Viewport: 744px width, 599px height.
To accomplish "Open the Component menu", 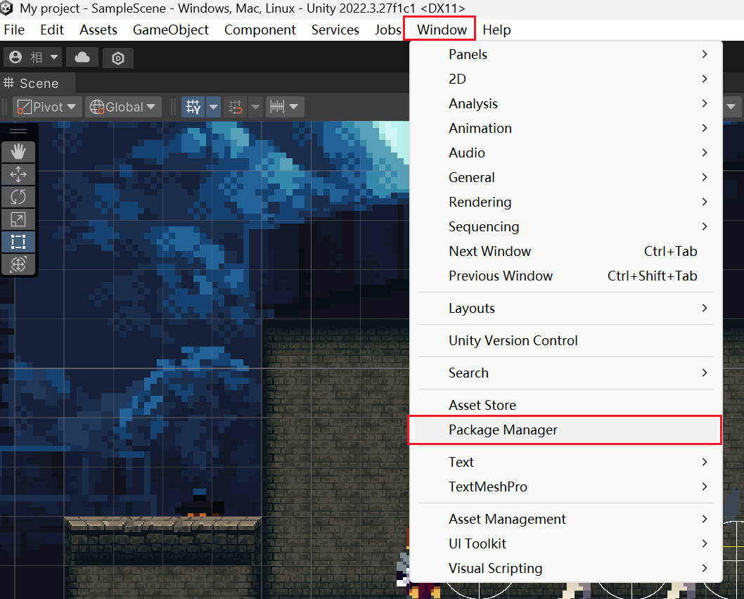I will click(260, 30).
